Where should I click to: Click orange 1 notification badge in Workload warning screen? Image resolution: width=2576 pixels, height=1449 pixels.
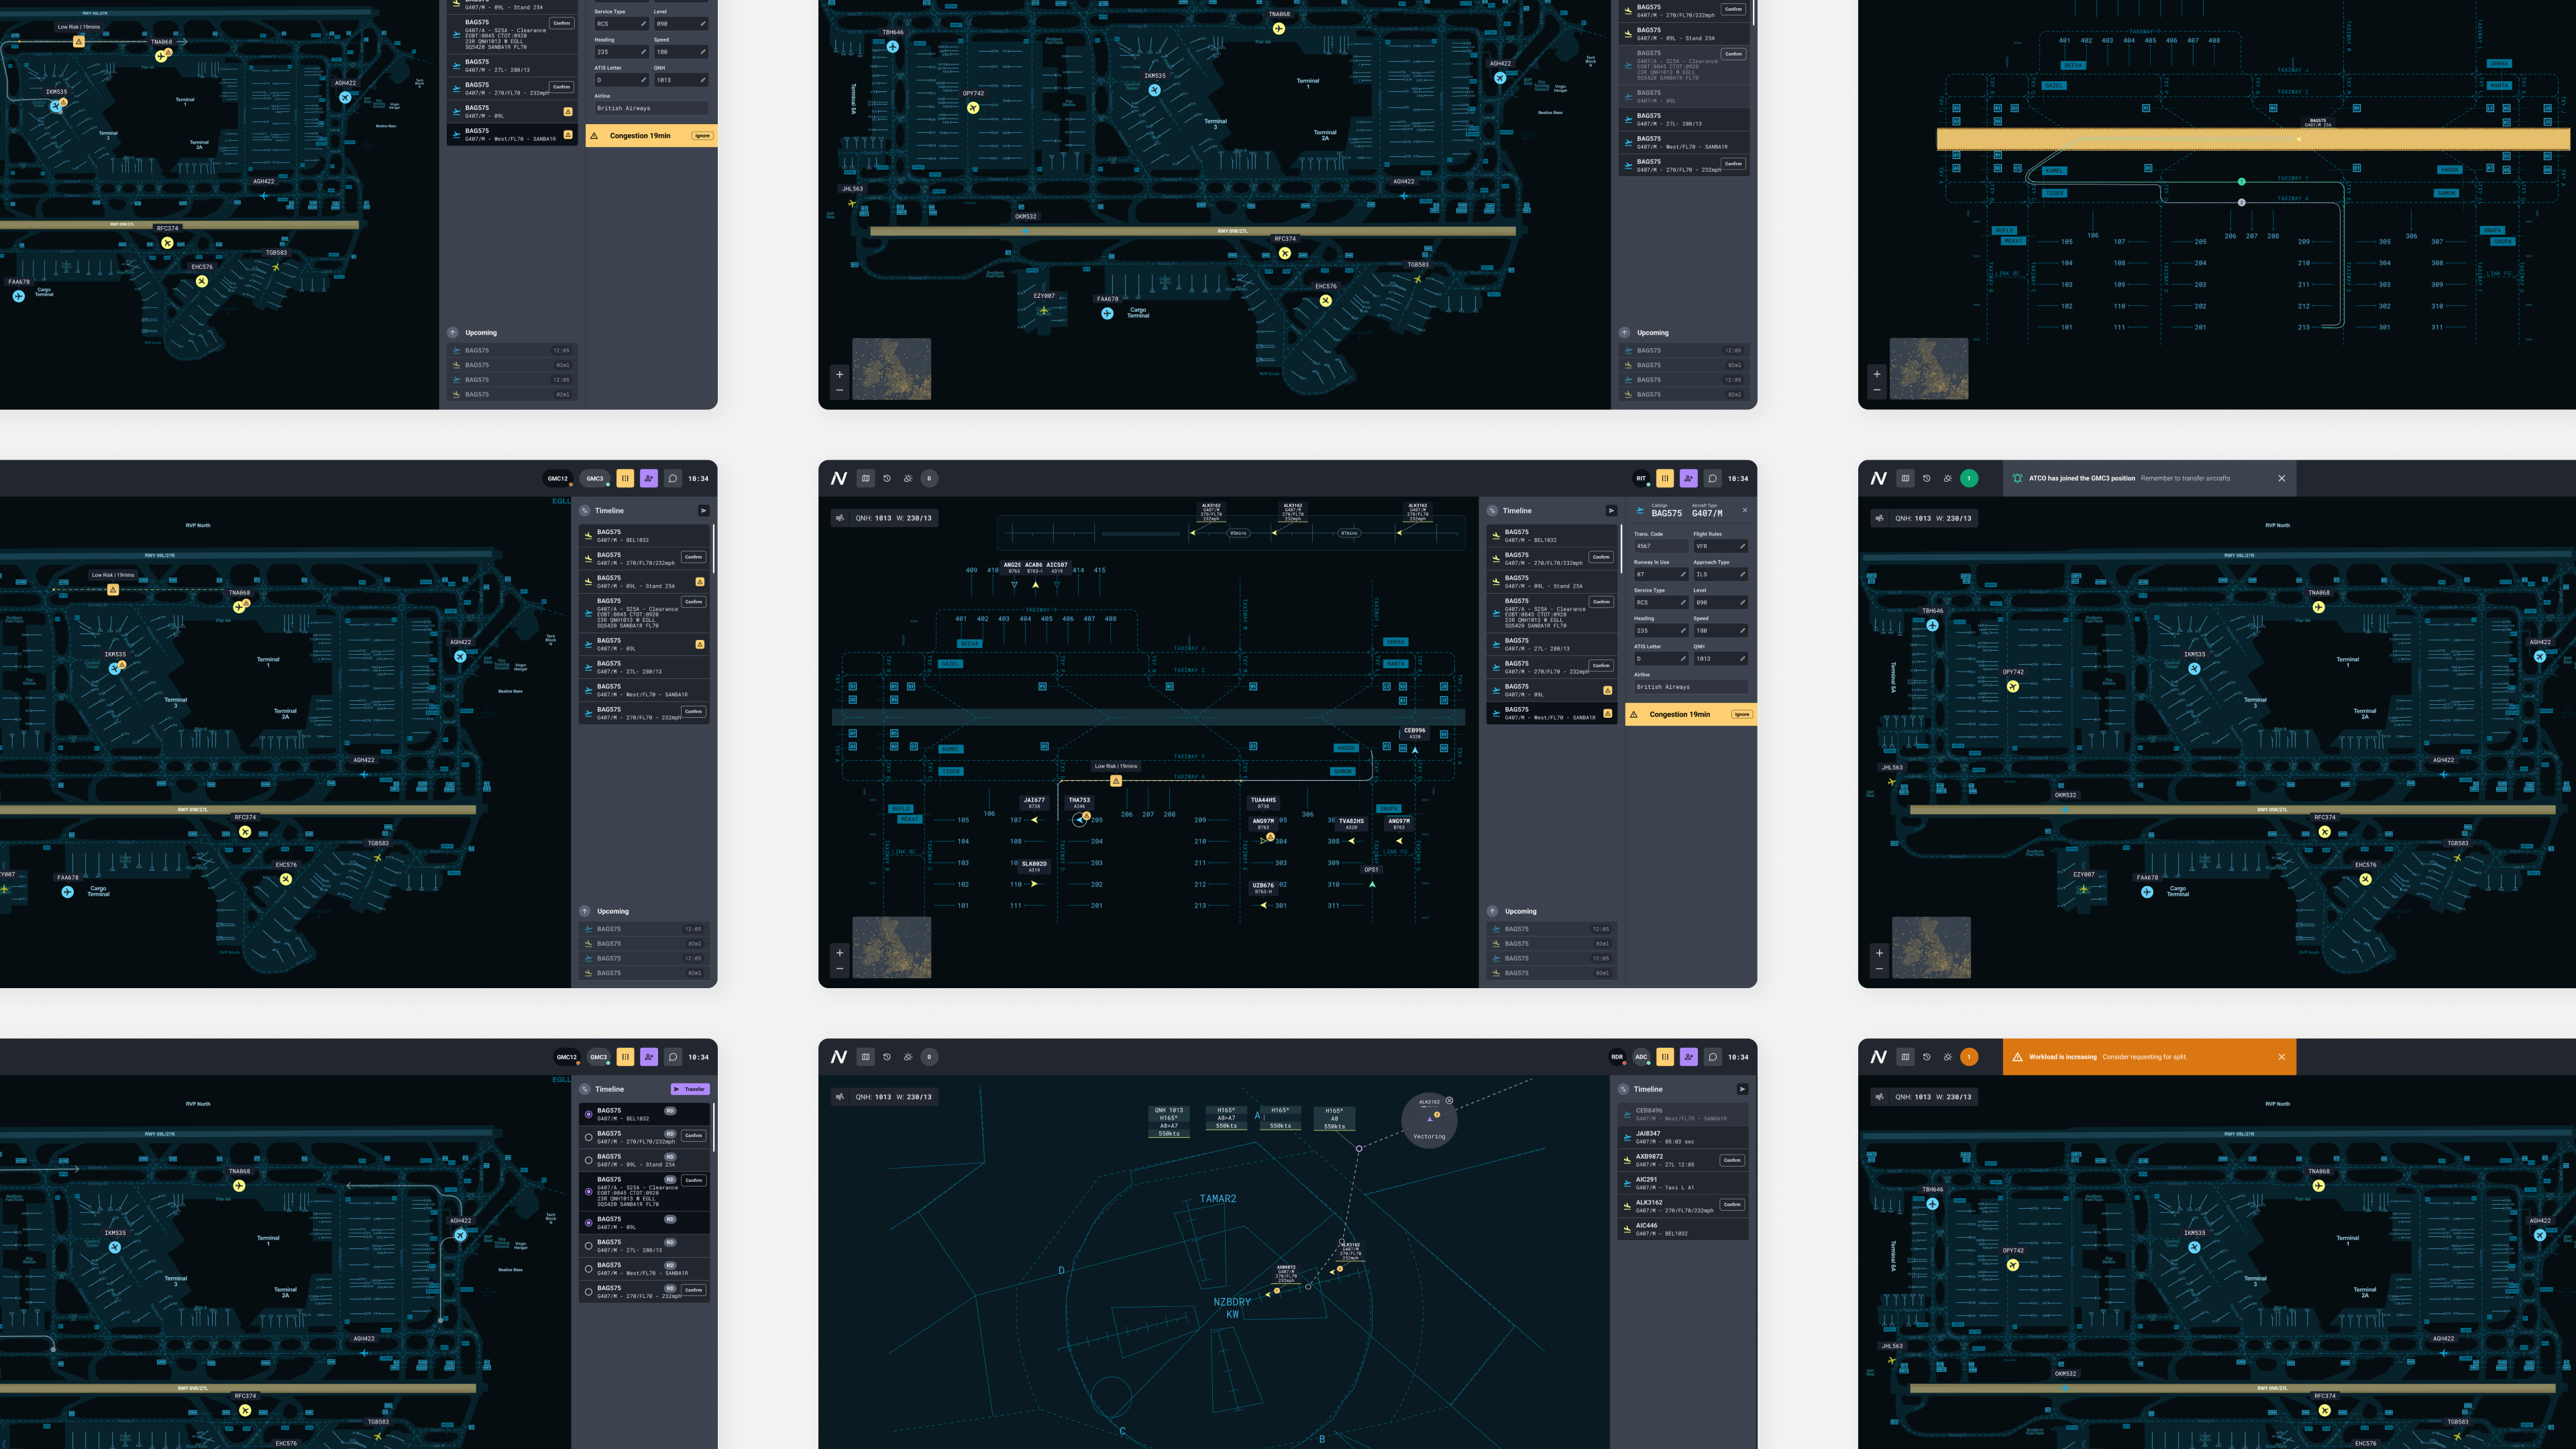coord(1969,1057)
